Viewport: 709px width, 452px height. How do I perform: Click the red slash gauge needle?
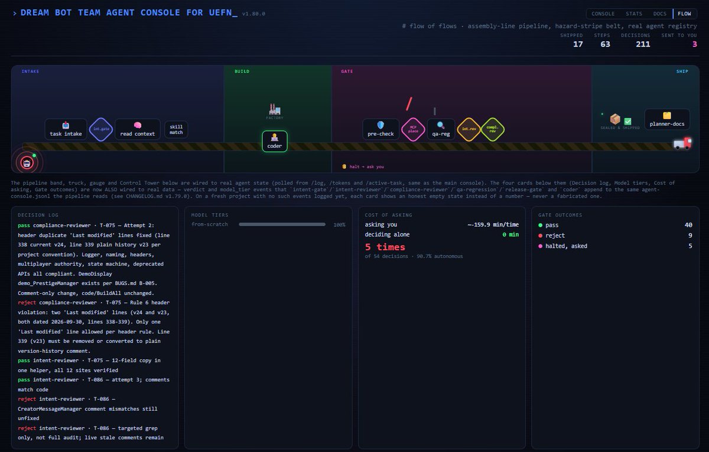click(x=408, y=104)
